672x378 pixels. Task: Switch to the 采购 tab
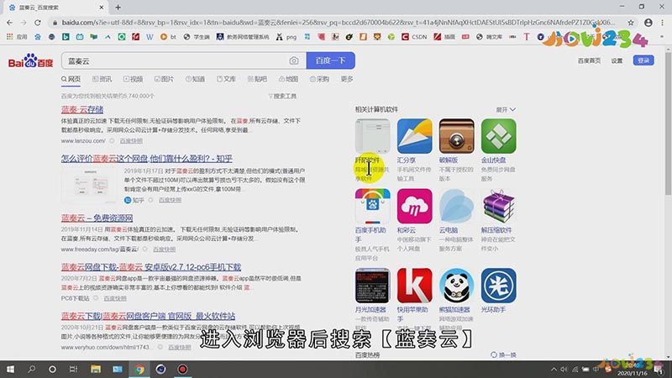(x=319, y=79)
